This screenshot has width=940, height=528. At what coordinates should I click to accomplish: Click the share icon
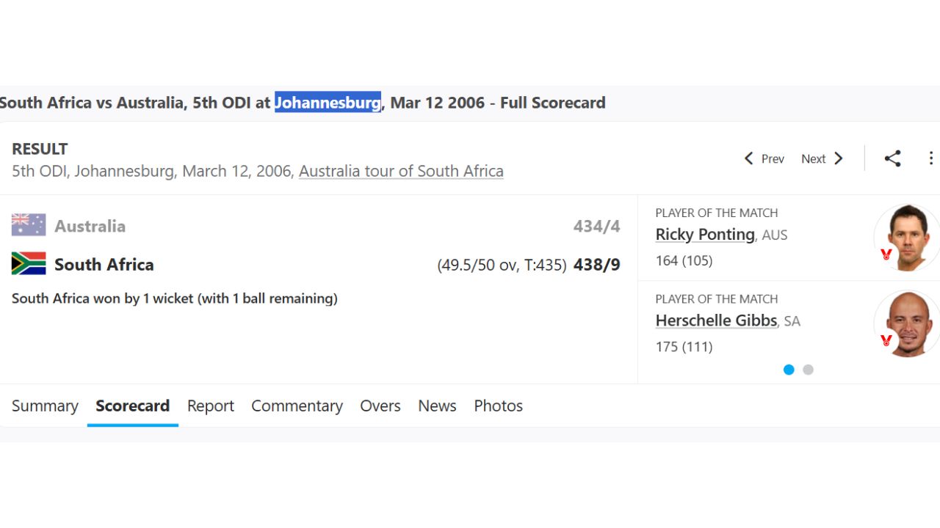(x=892, y=158)
